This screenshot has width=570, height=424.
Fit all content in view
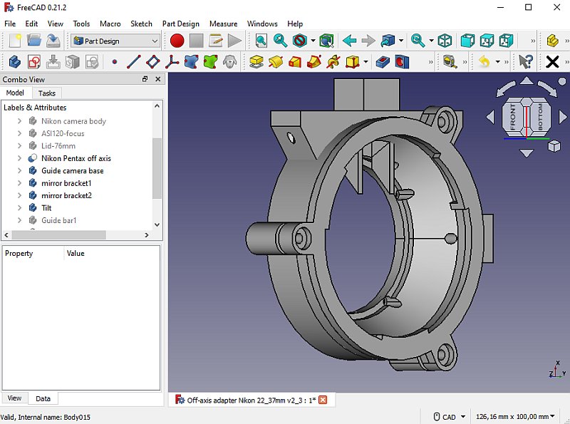click(261, 41)
